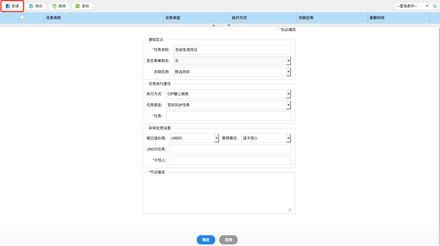
Task: Click the 干预人 input field
Action: (230, 160)
